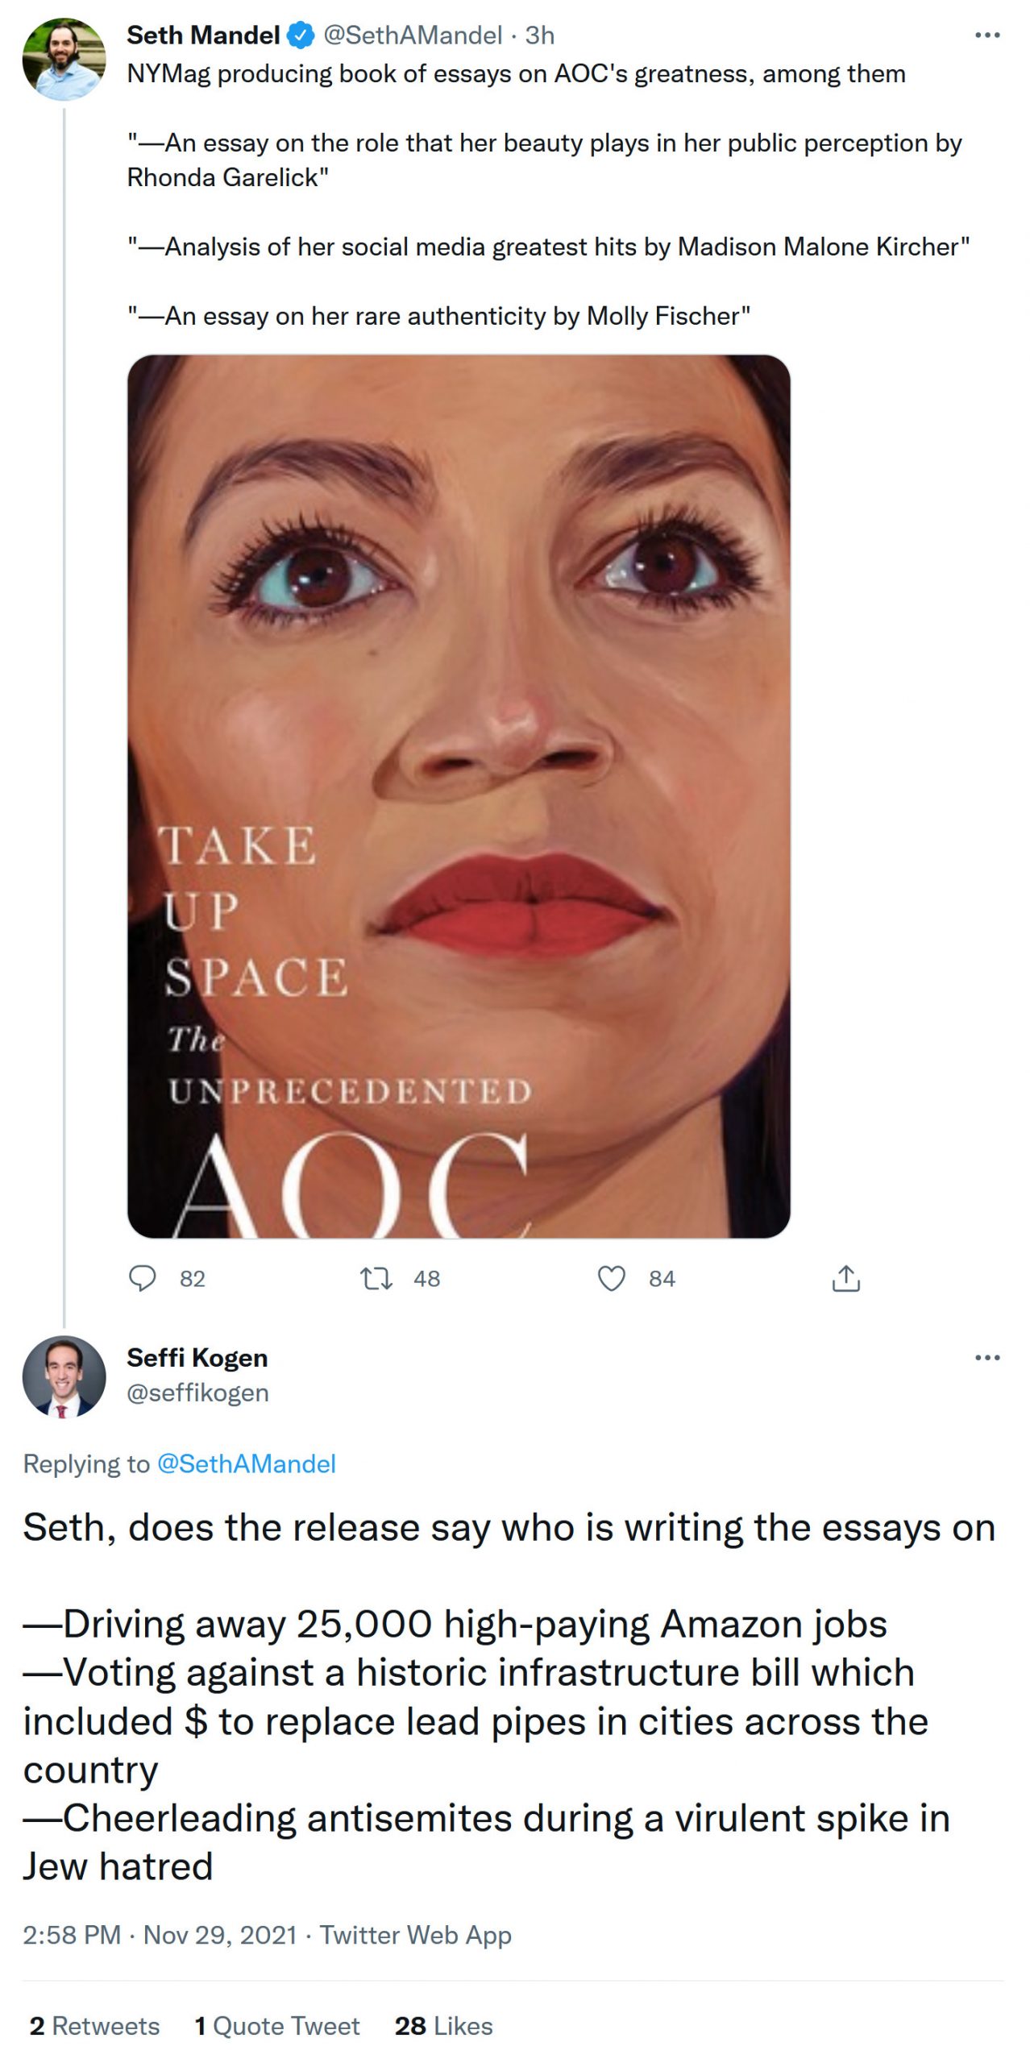1030x2063 pixels.
Task: Click the retweet icon on Seth Mandel's tweet
Action: tap(376, 1278)
